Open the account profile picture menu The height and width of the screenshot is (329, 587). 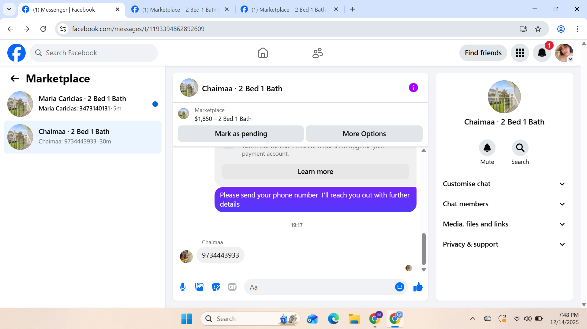click(x=564, y=53)
